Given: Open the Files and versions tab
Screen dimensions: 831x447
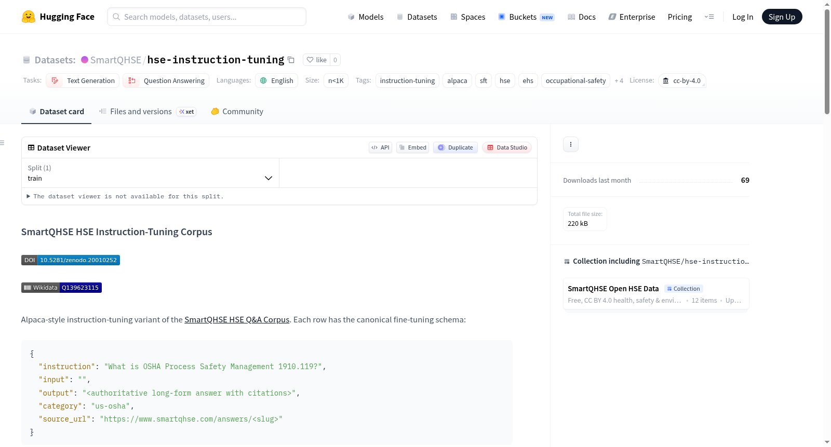Looking at the screenshot, I should (x=148, y=111).
